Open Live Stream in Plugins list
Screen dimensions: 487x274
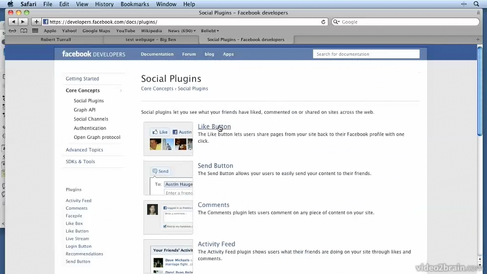coord(78,239)
